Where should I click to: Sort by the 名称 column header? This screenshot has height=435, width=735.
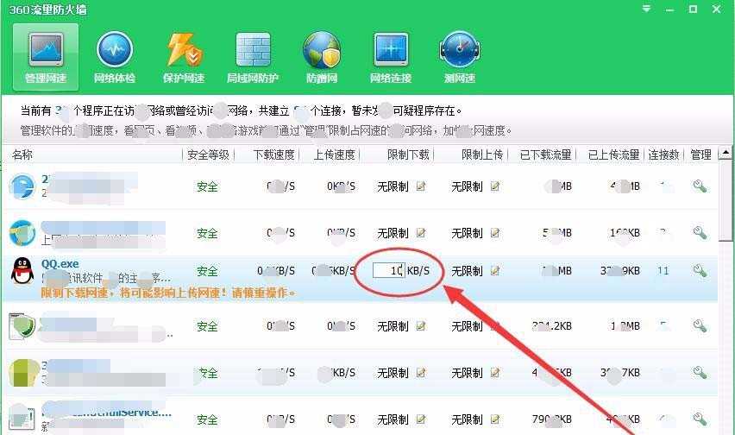tap(22, 154)
